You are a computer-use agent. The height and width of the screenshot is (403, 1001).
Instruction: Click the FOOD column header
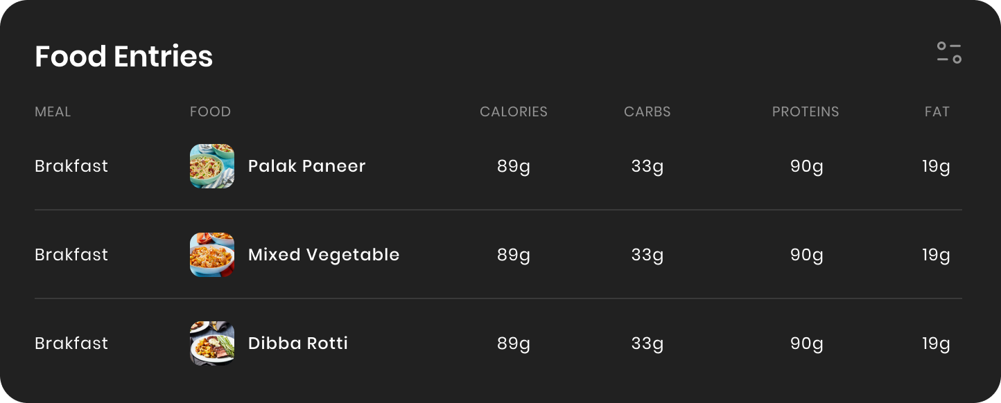210,111
